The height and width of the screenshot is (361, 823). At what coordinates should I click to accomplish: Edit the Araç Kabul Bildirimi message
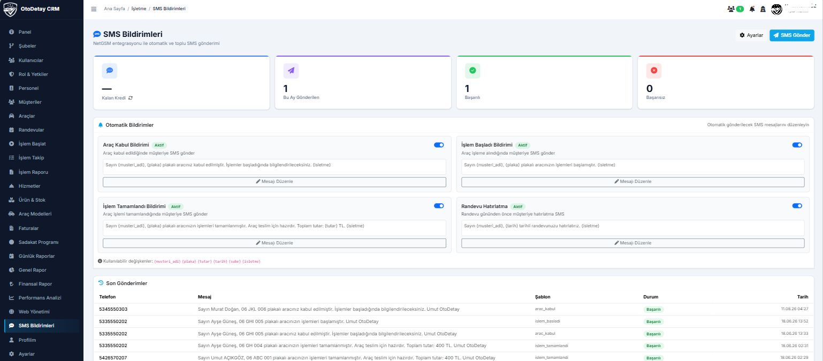pos(275,182)
